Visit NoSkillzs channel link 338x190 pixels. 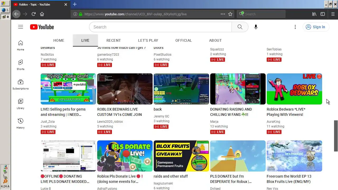point(47,55)
